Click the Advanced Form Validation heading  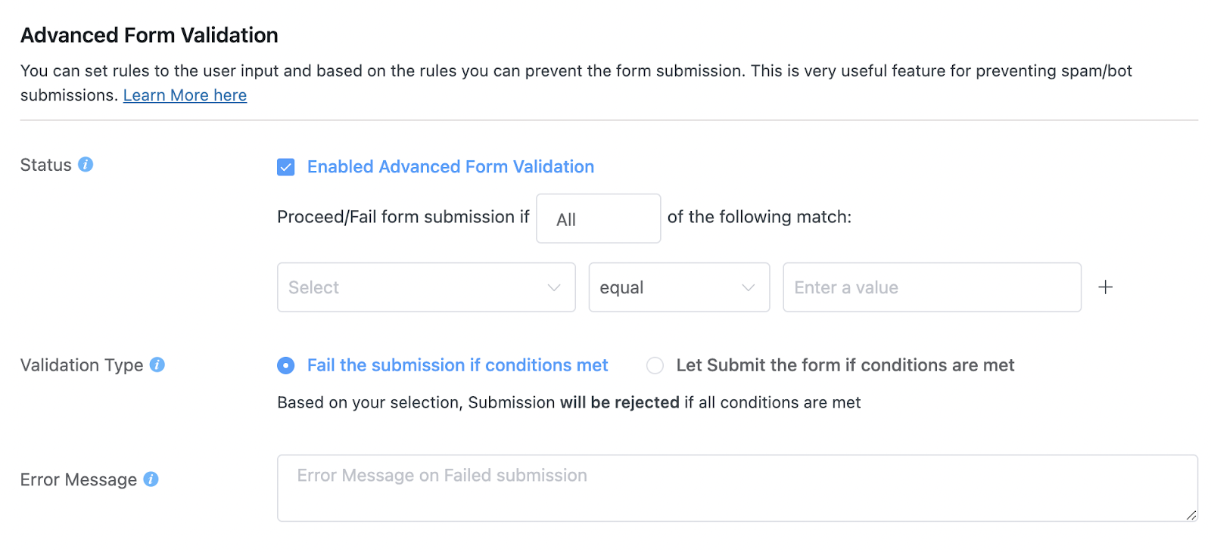click(x=149, y=36)
